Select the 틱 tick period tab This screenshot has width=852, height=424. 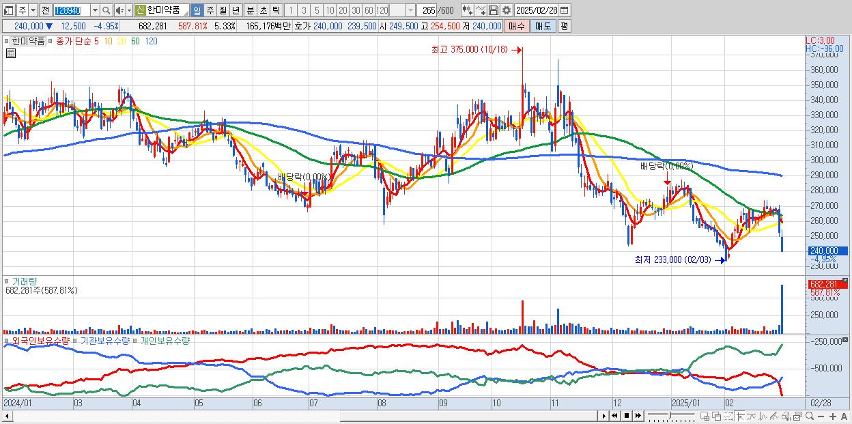[276, 10]
